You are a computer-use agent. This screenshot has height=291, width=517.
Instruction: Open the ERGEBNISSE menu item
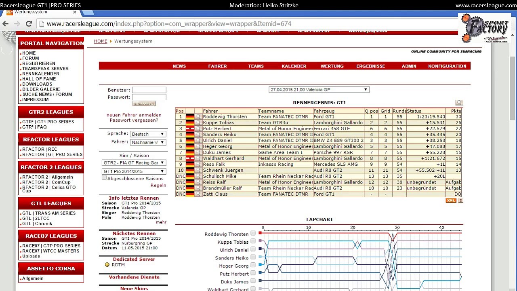[370, 66]
